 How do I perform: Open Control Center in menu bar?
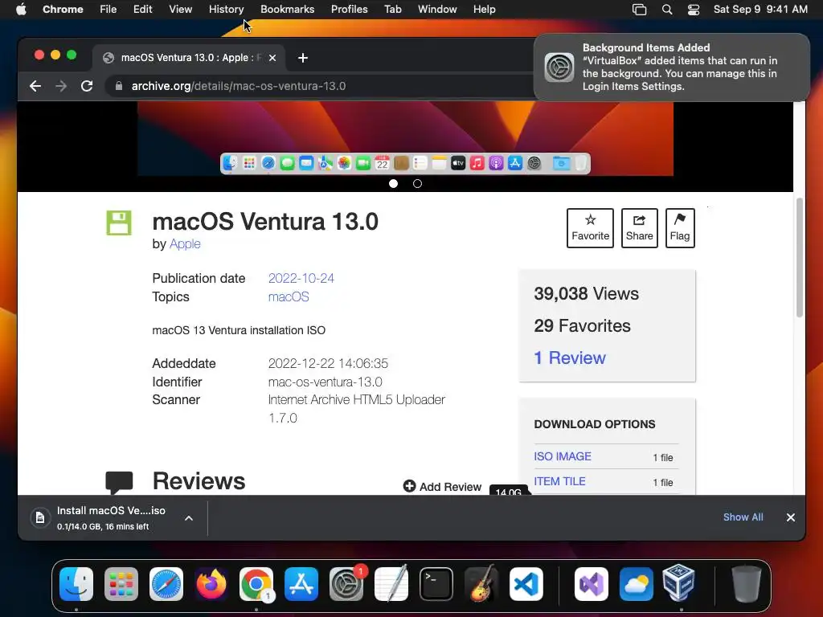coord(694,10)
